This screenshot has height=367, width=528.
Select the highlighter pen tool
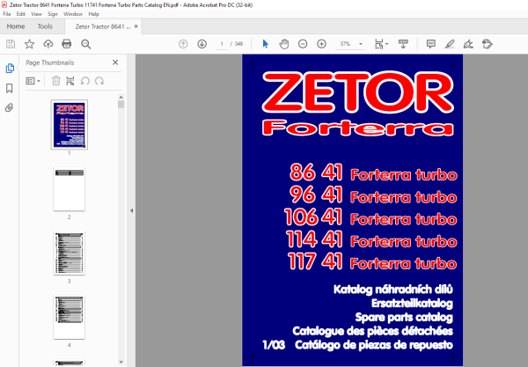[450, 44]
